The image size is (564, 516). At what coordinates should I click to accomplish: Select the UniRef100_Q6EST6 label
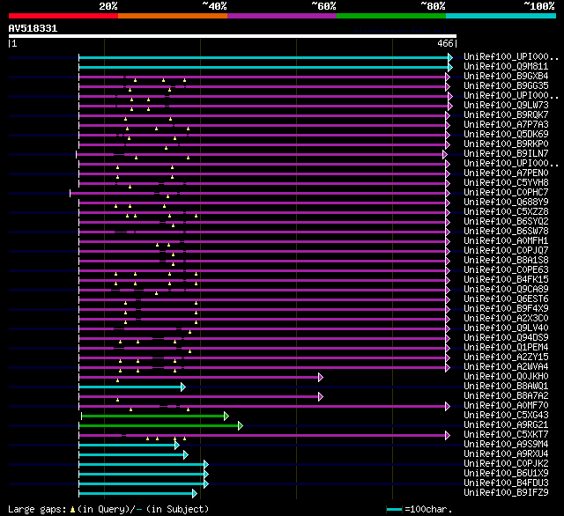[x=506, y=299]
